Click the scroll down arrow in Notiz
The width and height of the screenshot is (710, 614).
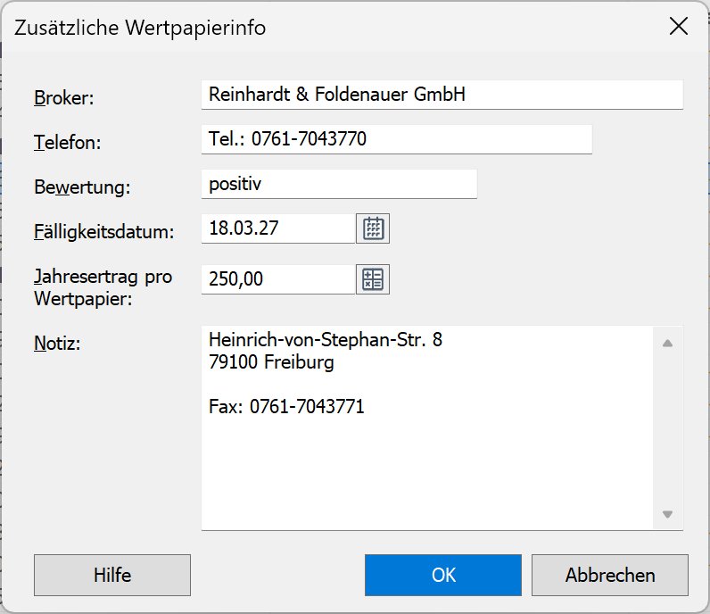tap(667, 514)
